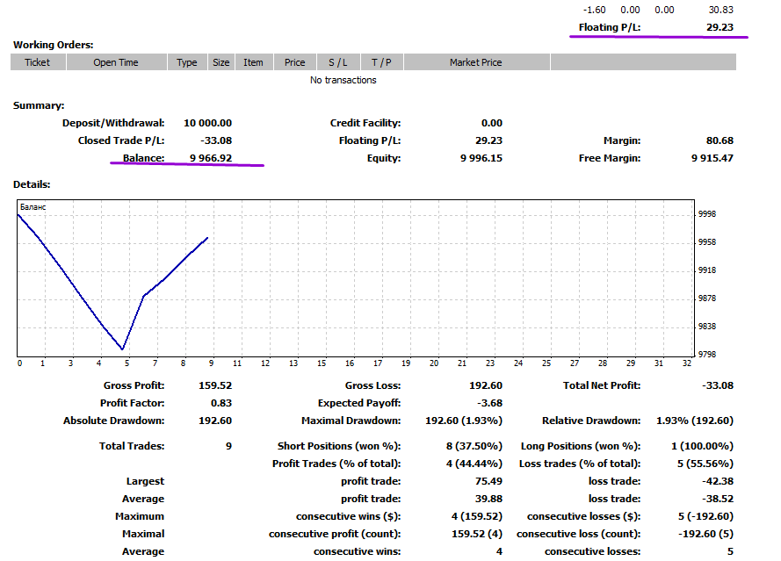The height and width of the screenshot is (561, 781).
Task: Click the end point of the balance line
Action: 207,238
